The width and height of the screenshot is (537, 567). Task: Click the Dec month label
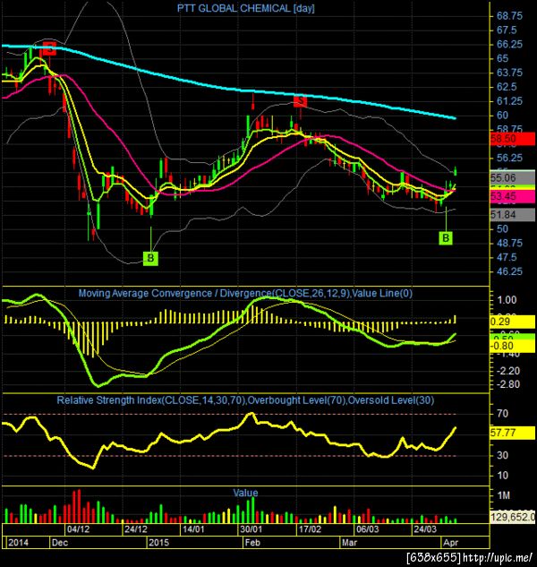click(60, 543)
